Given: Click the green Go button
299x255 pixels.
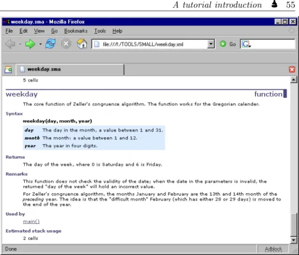Looking at the screenshot, I should click(228, 44).
